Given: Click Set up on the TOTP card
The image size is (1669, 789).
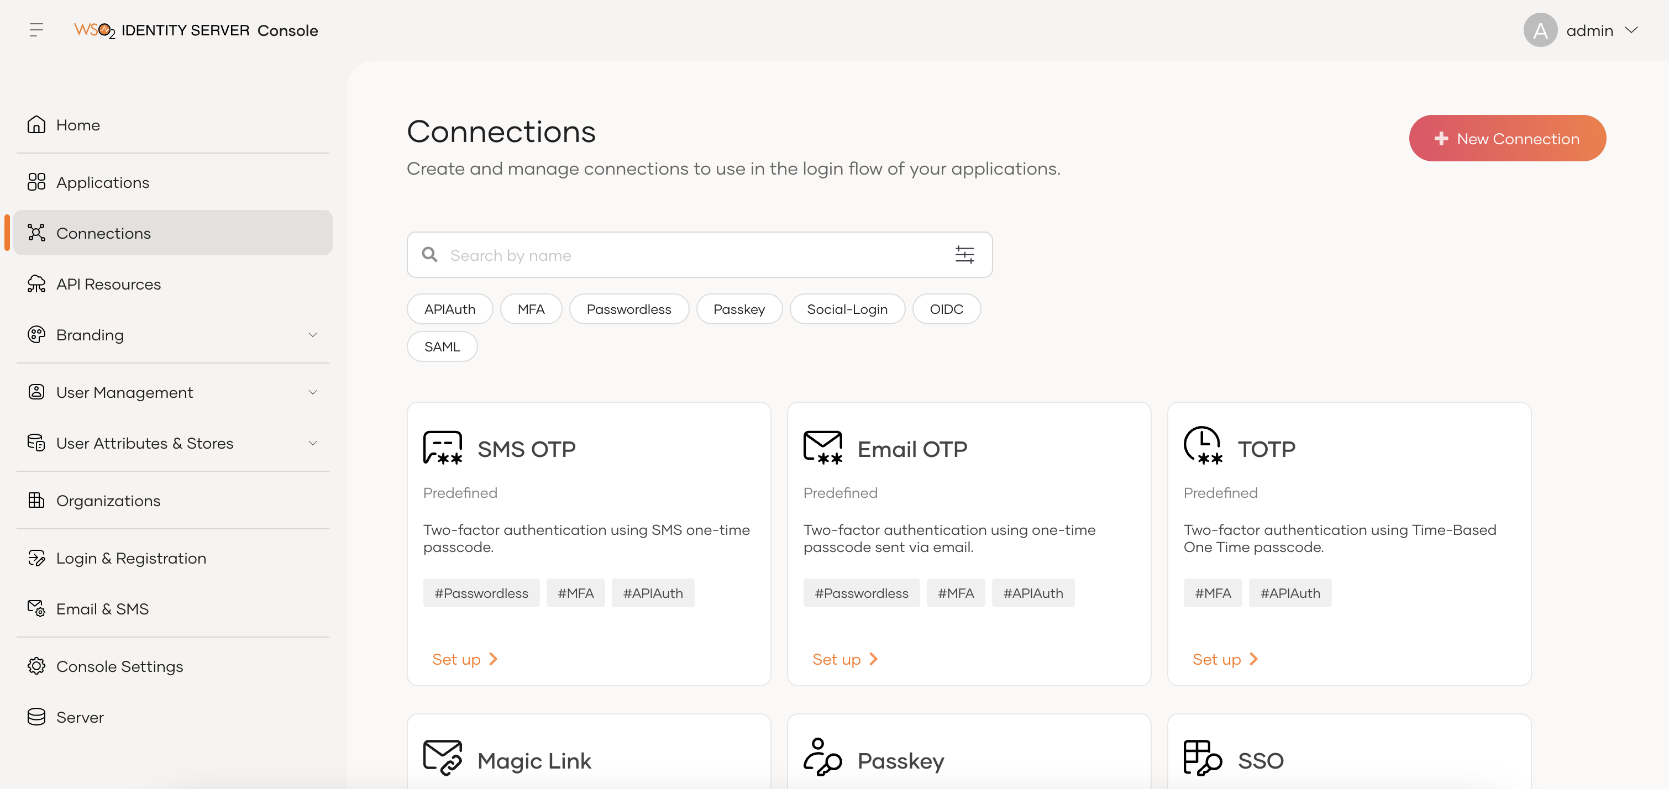Looking at the screenshot, I should pos(1225,659).
